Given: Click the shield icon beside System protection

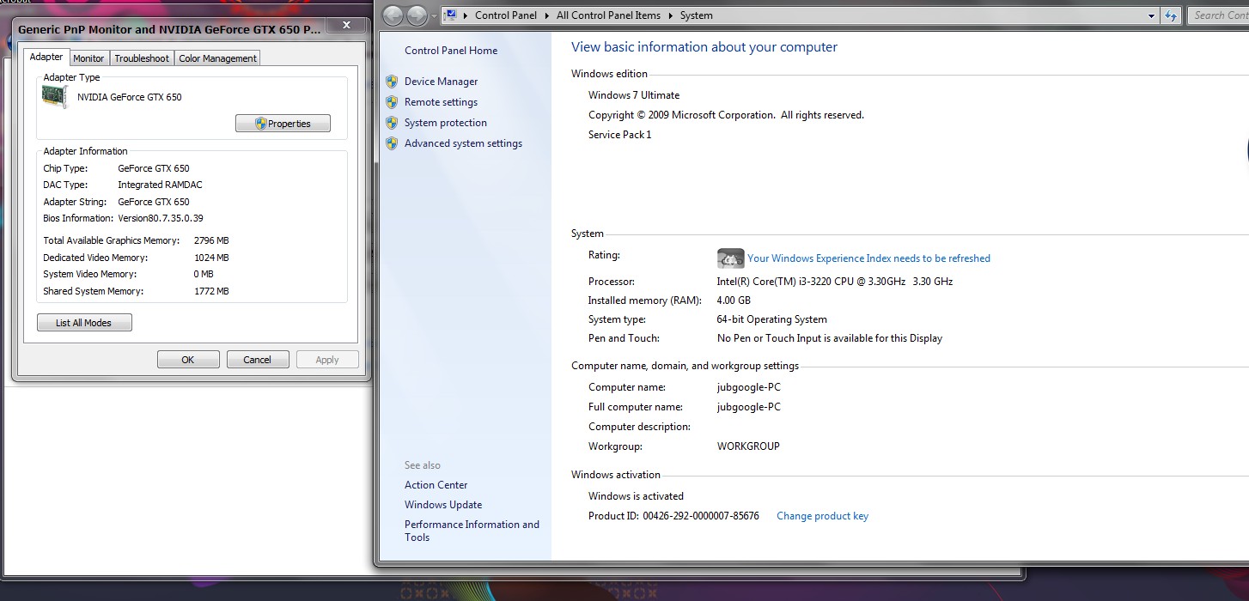Looking at the screenshot, I should [x=392, y=123].
